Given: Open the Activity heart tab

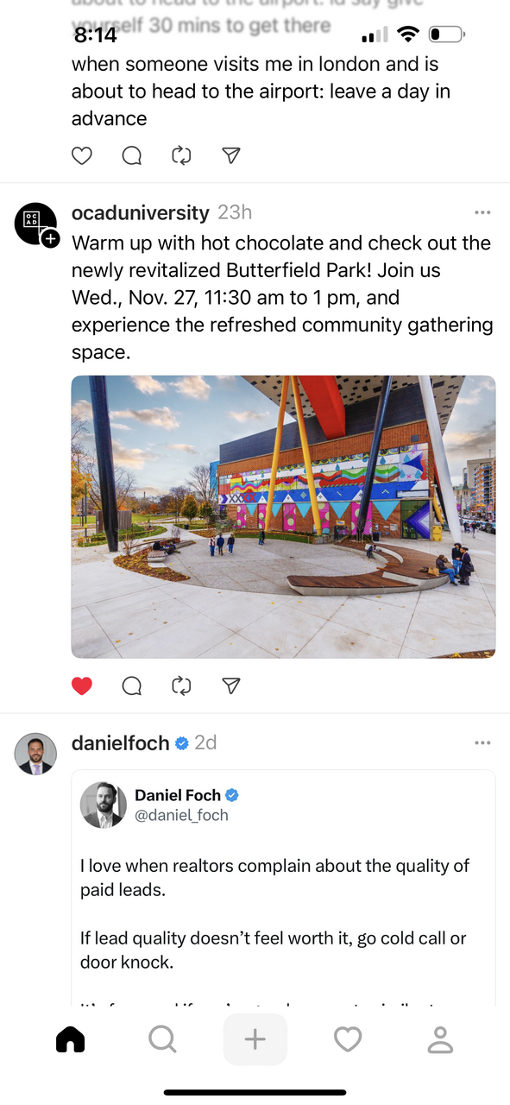Looking at the screenshot, I should pos(348,1039).
